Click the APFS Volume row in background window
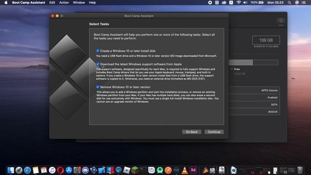311x175 pixels. [255, 90]
